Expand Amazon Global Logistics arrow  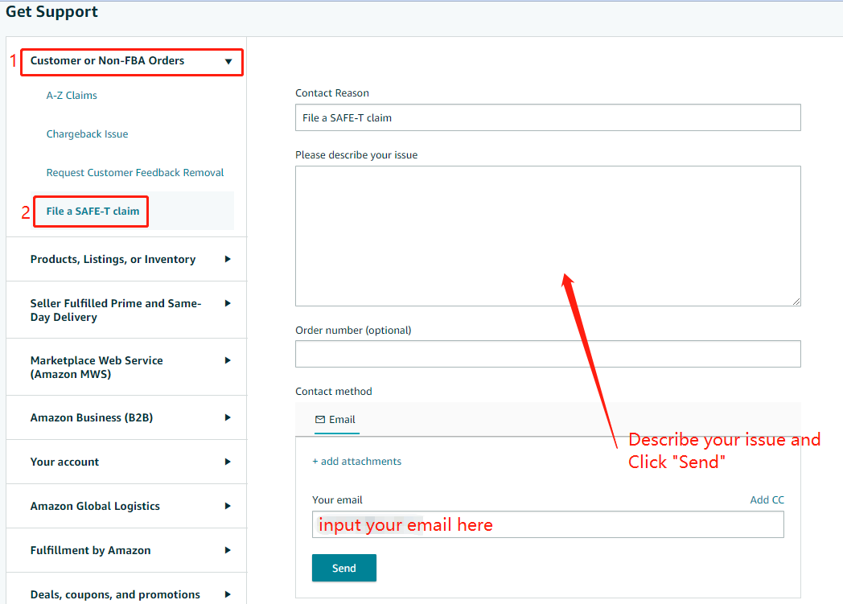[228, 506]
